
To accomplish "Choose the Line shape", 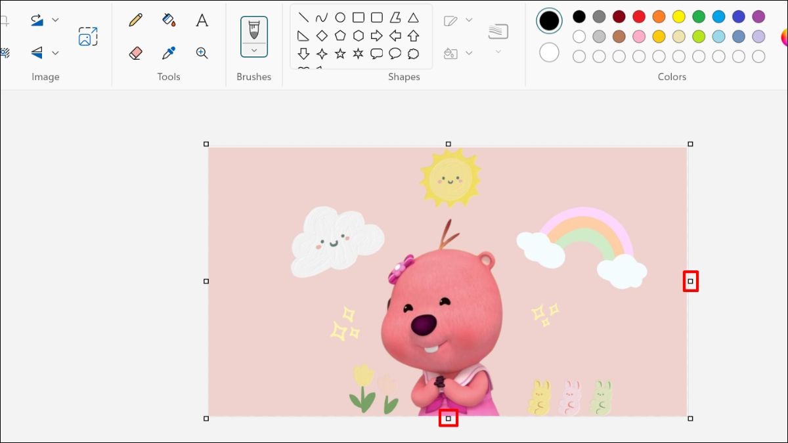I will (303, 18).
